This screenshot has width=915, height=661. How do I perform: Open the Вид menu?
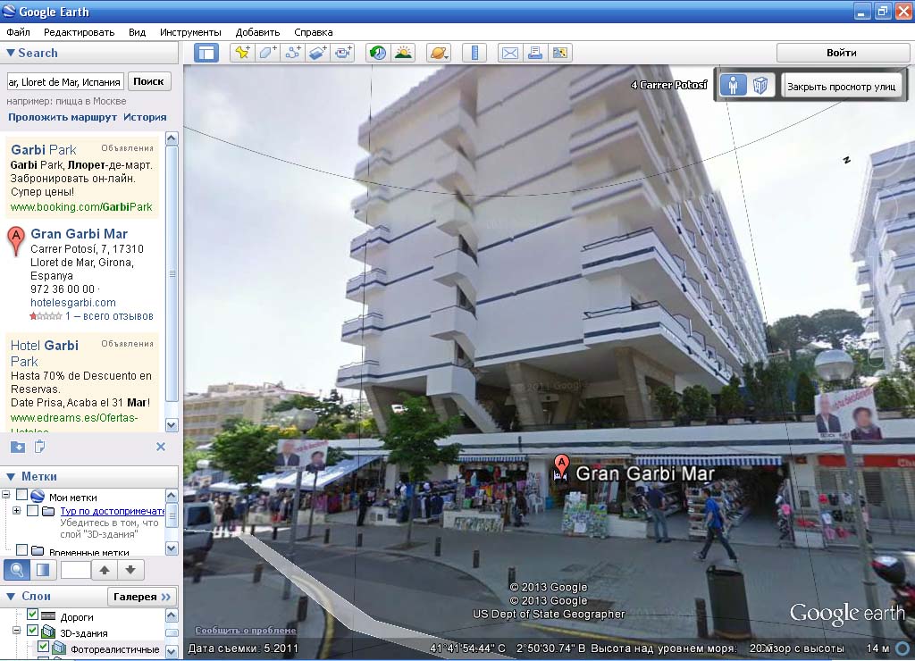pos(137,32)
